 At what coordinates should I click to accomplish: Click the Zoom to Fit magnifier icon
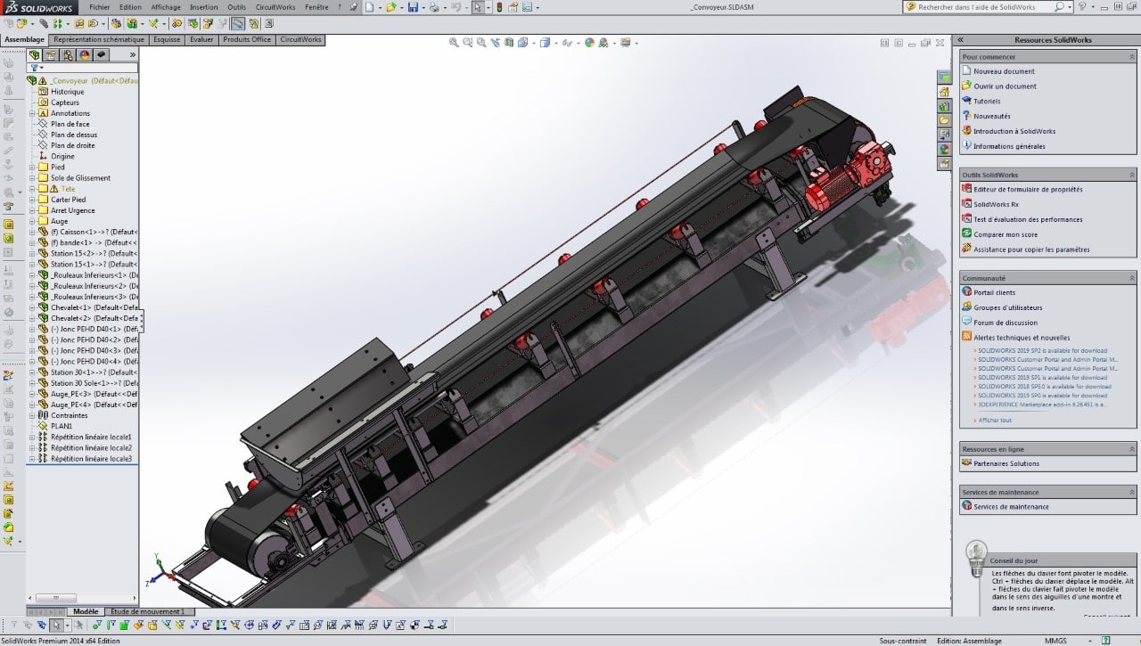[x=454, y=42]
